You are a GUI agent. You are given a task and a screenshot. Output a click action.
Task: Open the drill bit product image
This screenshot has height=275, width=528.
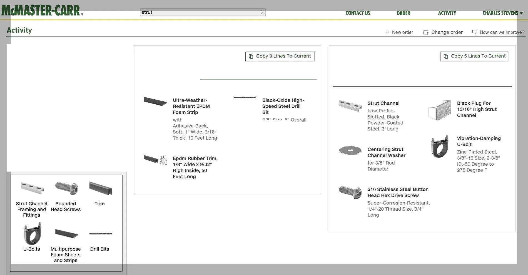coord(245,97)
